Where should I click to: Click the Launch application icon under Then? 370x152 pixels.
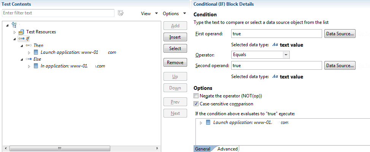pos(36,52)
